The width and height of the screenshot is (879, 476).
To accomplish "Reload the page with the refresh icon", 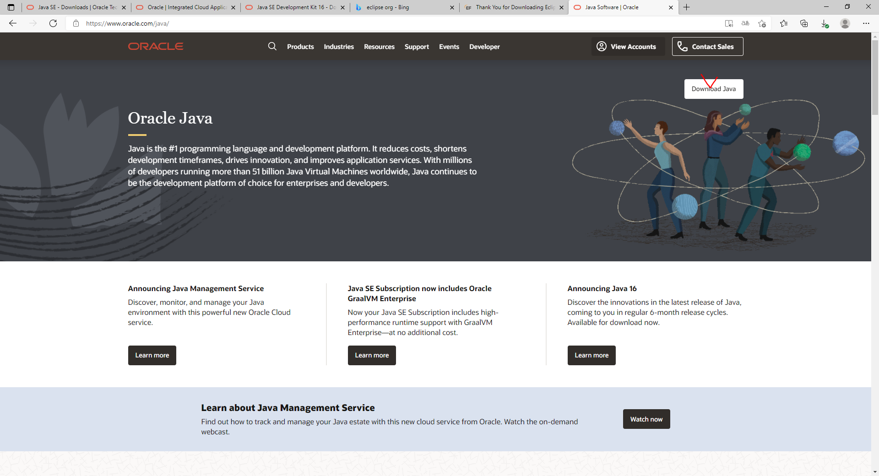I will point(53,23).
